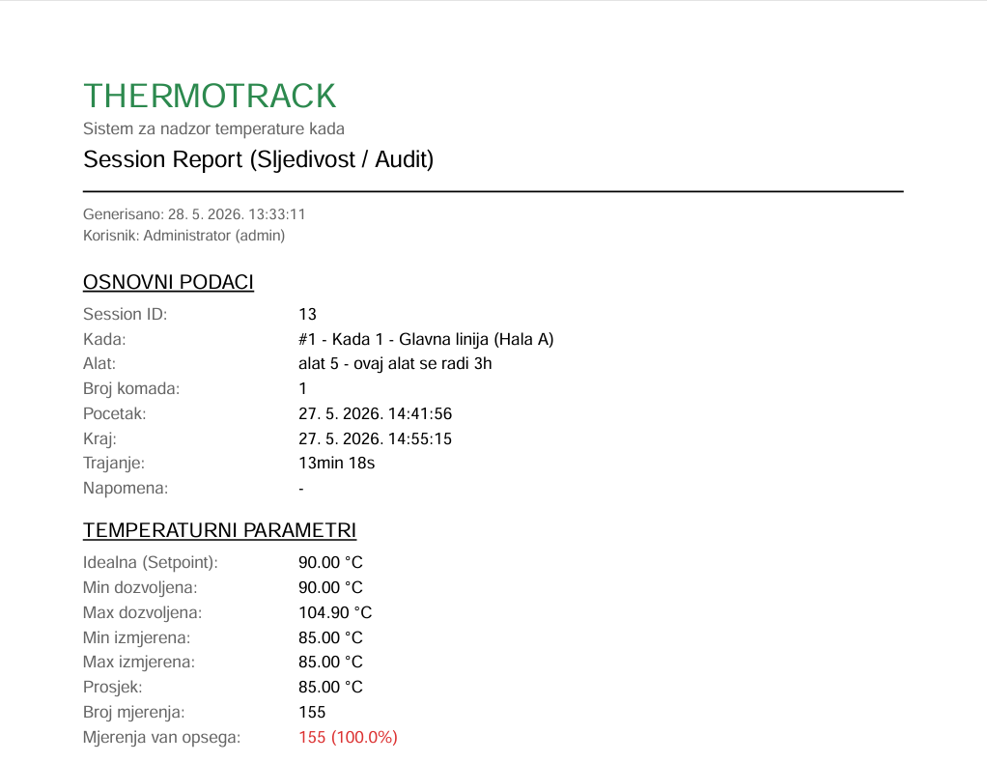The width and height of the screenshot is (987, 762).
Task: Click the 'Max dozvoljena:' label
Action: tap(143, 613)
